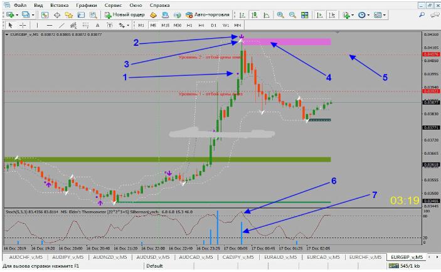Select the text label tool
The image size is (441, 272).
[109, 25]
